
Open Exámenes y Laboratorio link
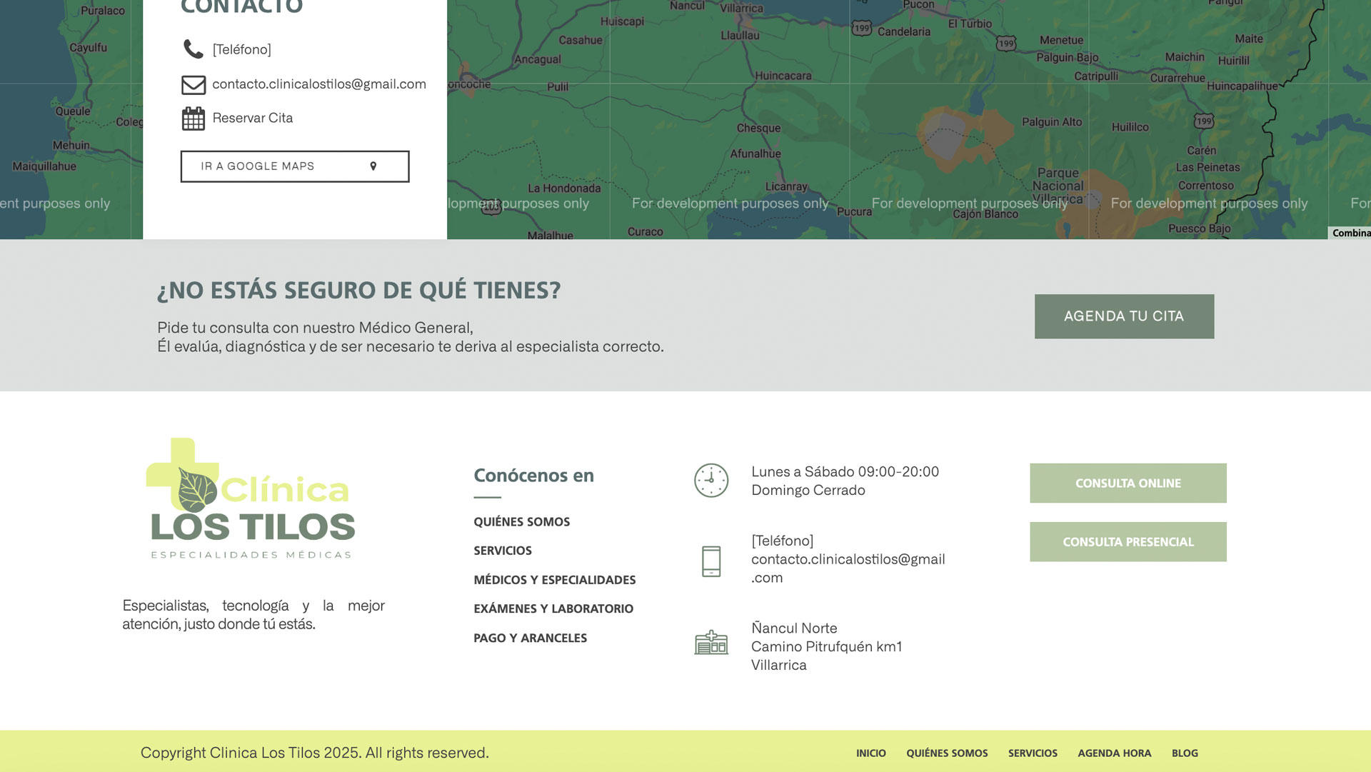pyautogui.click(x=553, y=608)
